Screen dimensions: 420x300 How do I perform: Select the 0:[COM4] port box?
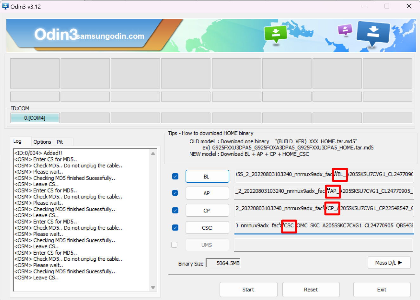35,118
